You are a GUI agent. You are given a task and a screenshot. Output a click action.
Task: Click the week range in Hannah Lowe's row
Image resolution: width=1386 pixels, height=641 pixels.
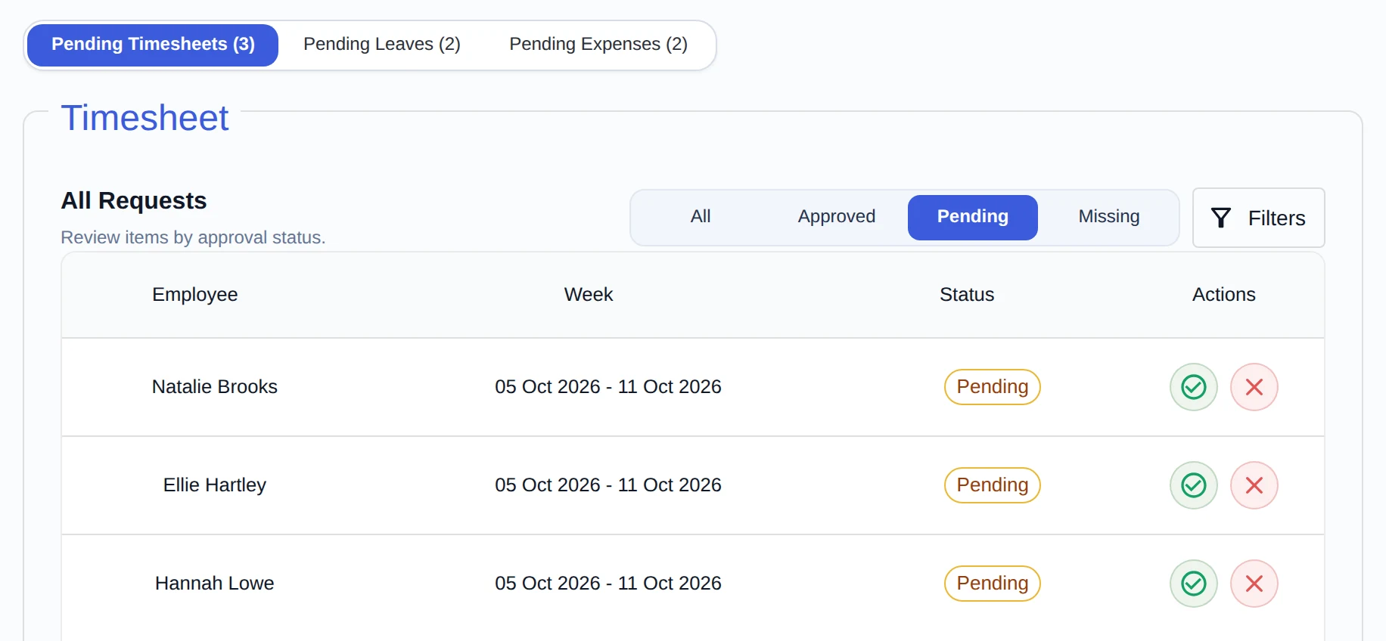click(608, 584)
